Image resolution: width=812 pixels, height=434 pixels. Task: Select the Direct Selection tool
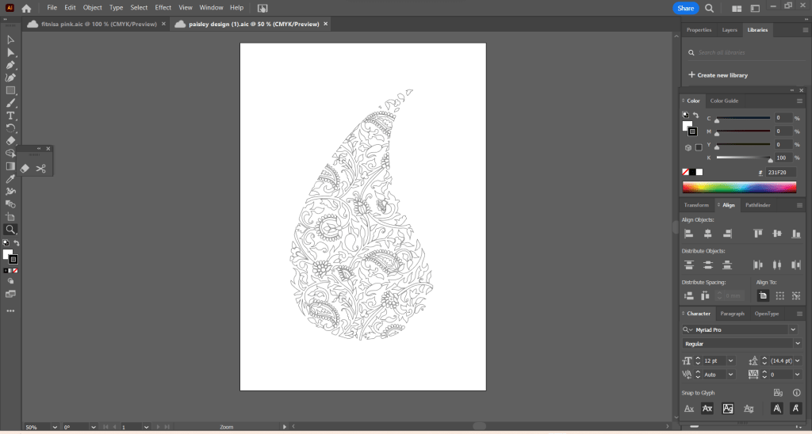pos(11,52)
